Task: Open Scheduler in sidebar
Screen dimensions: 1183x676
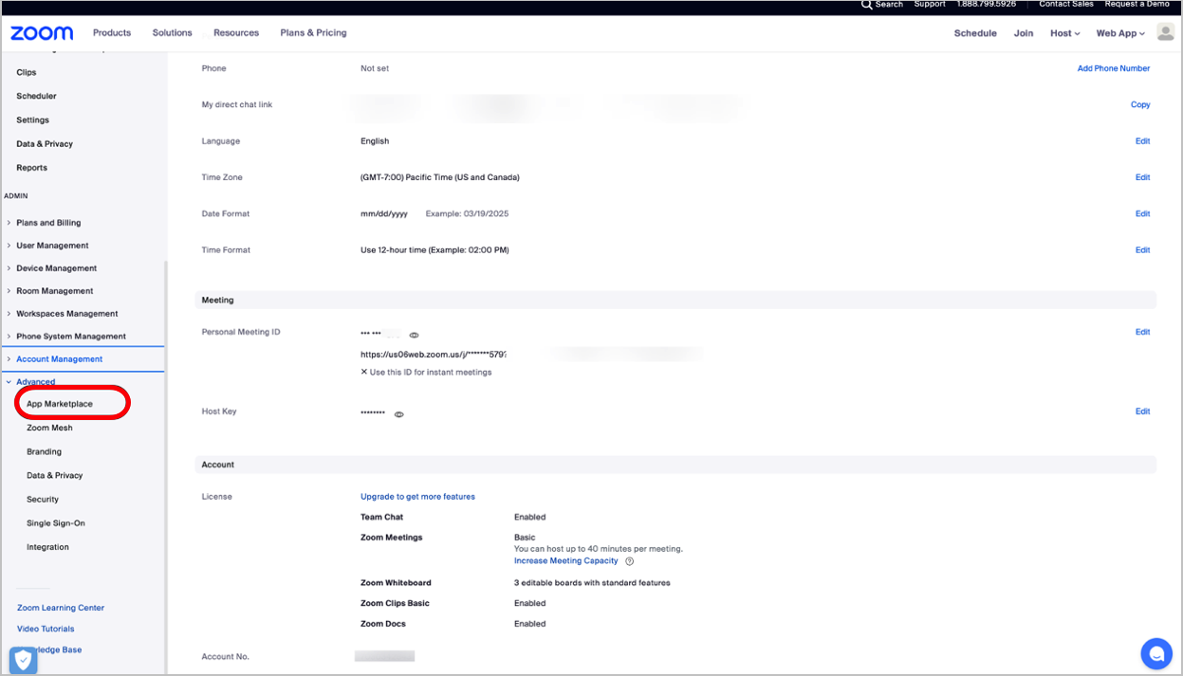Action: [x=36, y=96]
